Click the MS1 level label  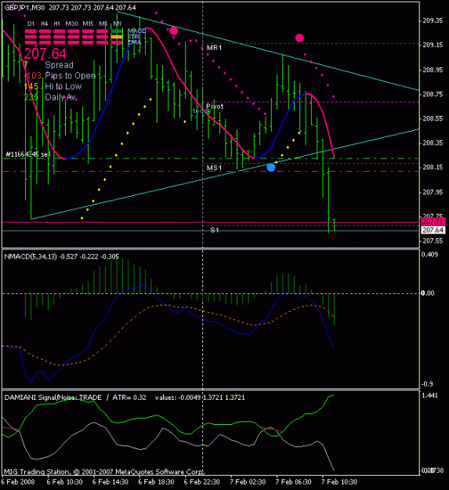tap(214, 168)
